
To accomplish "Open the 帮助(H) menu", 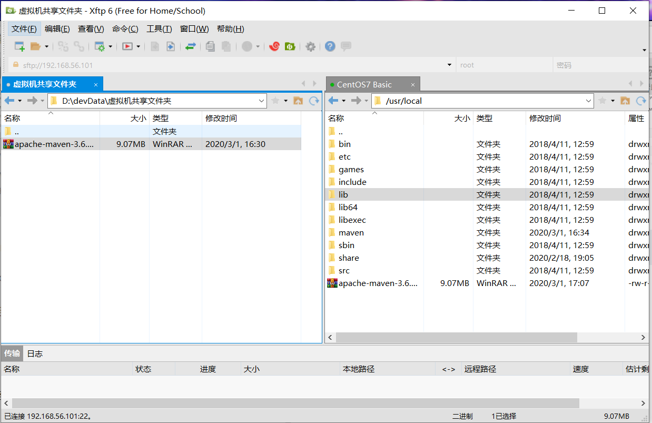I will (231, 29).
